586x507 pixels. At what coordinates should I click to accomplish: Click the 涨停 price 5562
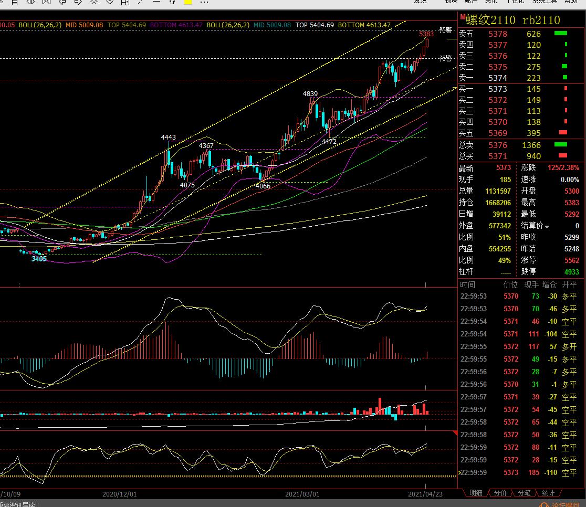pos(572,260)
